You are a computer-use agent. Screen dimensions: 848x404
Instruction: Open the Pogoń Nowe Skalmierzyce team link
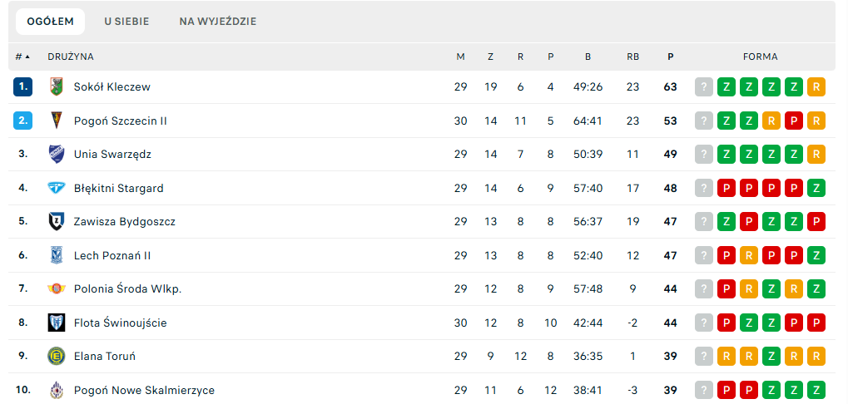coord(145,390)
